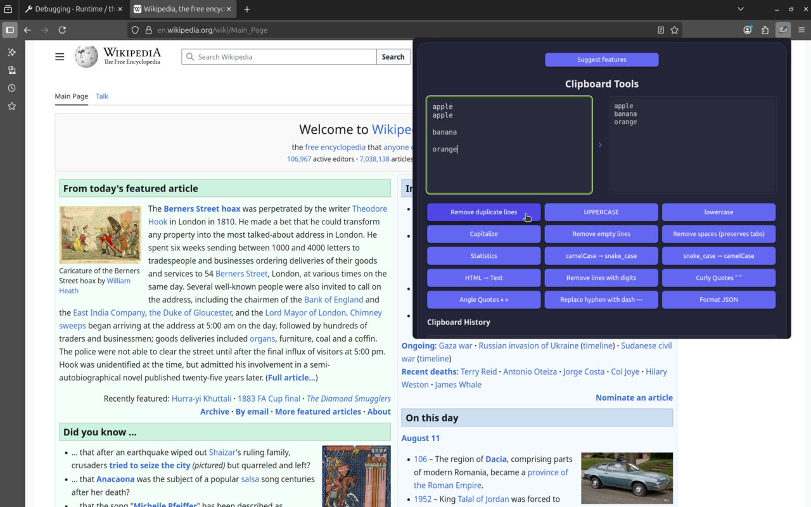Image resolution: width=811 pixels, height=507 pixels.
Task: Click Remove duplicate lines button
Action: point(483,212)
